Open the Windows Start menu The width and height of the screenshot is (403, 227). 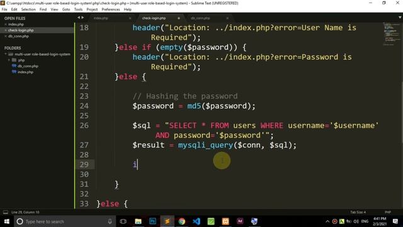tap(7, 221)
